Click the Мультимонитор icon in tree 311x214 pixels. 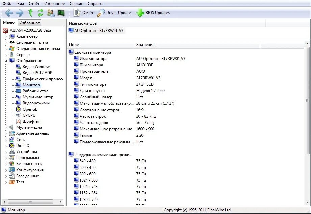[x=18, y=97]
